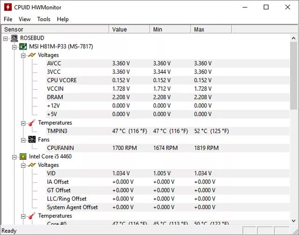This screenshot has width=299, height=235.
Task: Select the DRAM sensor row
Action: pyautogui.click(x=168, y=97)
